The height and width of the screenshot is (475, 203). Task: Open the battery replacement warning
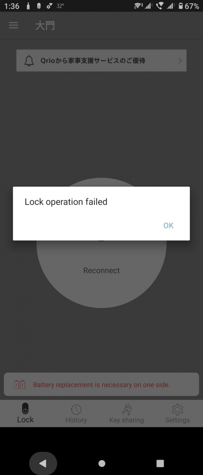tap(101, 384)
